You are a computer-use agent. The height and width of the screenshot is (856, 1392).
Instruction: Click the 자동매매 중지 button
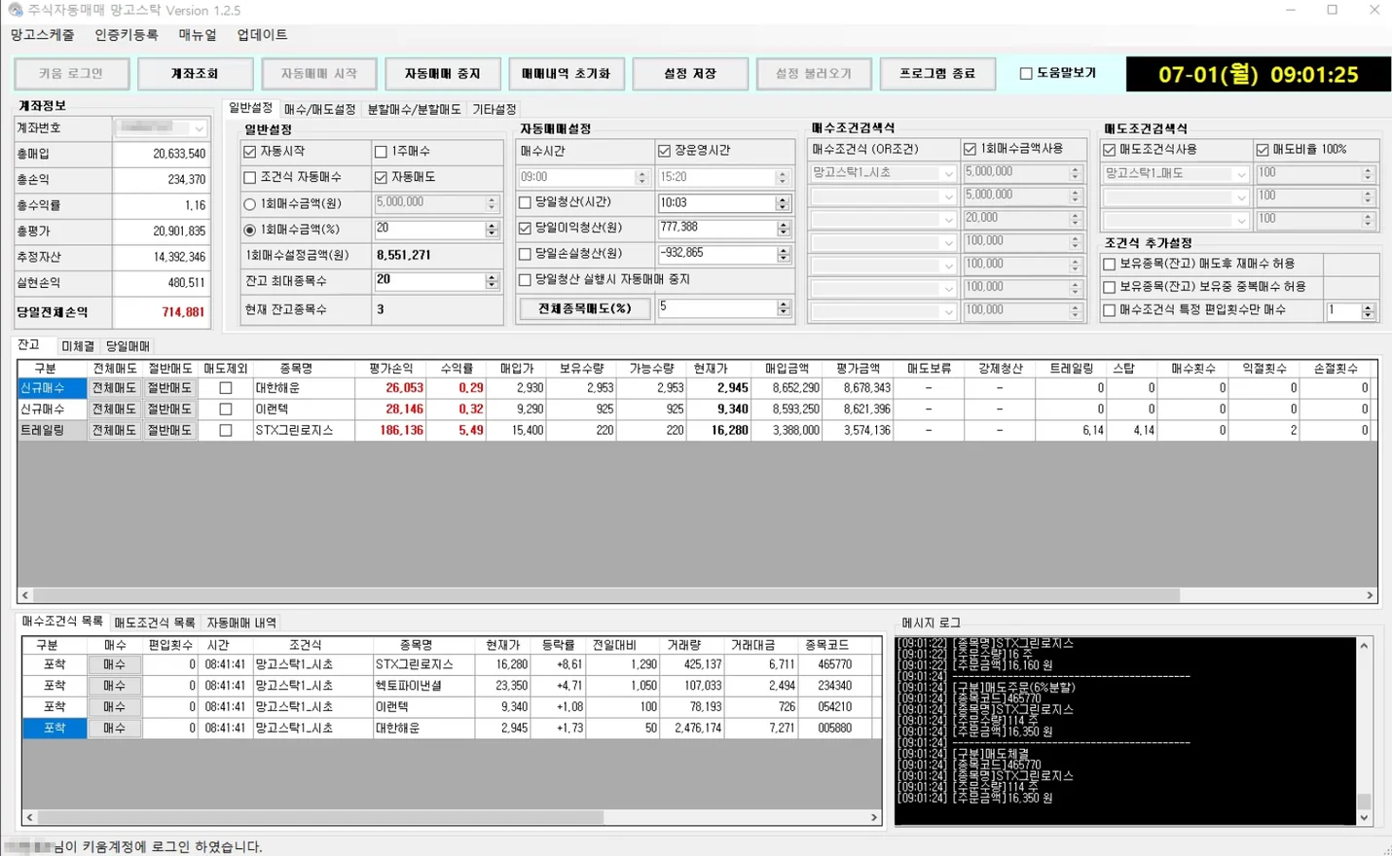442,74
